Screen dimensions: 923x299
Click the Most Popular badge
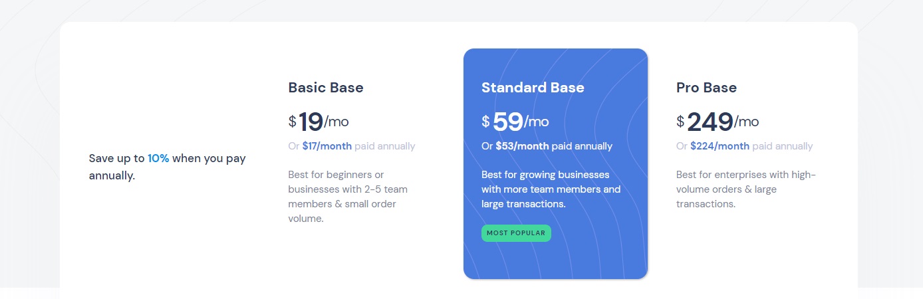coord(516,233)
